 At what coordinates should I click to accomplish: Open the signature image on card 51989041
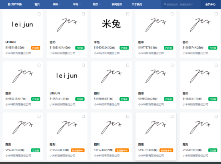tap(200, 76)
